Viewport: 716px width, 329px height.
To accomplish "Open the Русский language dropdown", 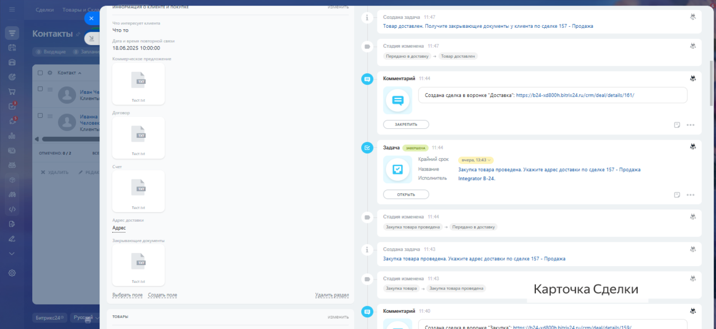I will (84, 318).
